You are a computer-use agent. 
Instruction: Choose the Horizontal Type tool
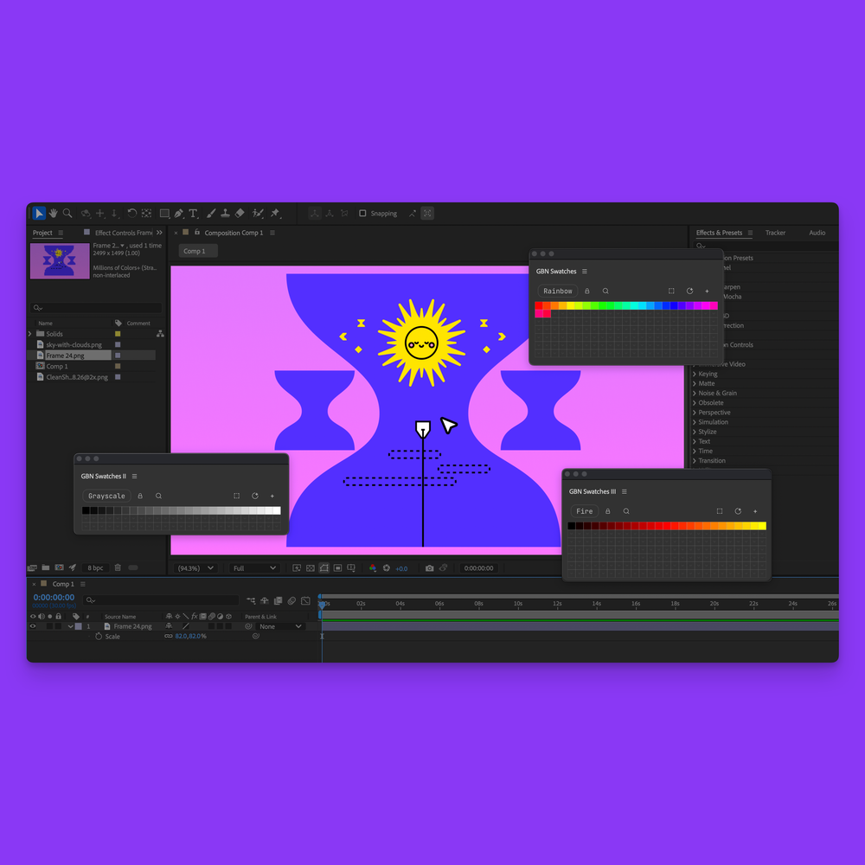pos(194,213)
